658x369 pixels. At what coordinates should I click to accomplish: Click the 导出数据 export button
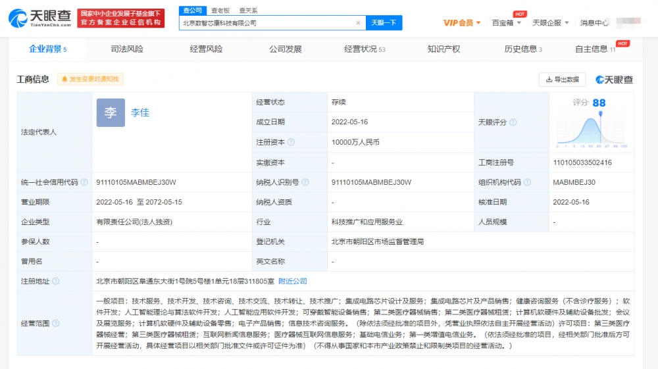563,80
